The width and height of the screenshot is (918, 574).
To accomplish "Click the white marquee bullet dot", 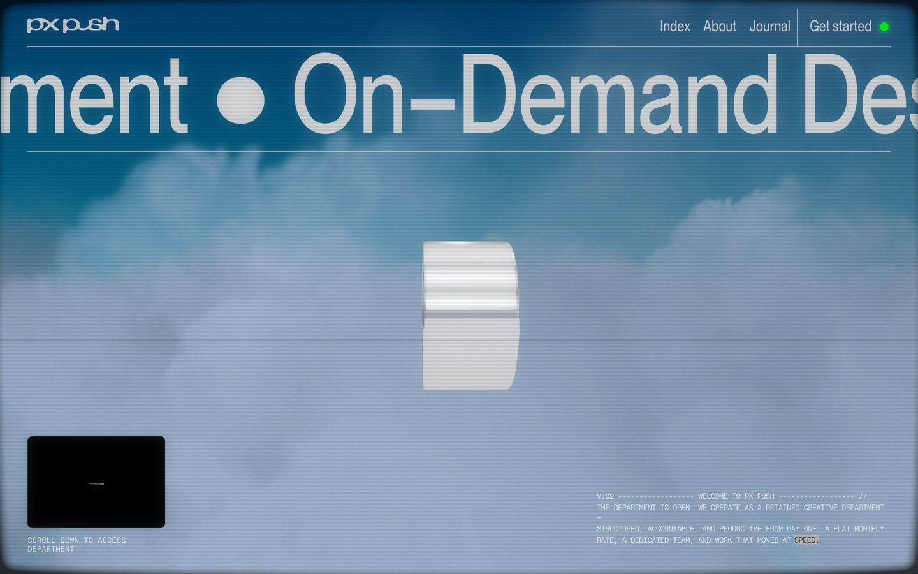I will tap(240, 100).
